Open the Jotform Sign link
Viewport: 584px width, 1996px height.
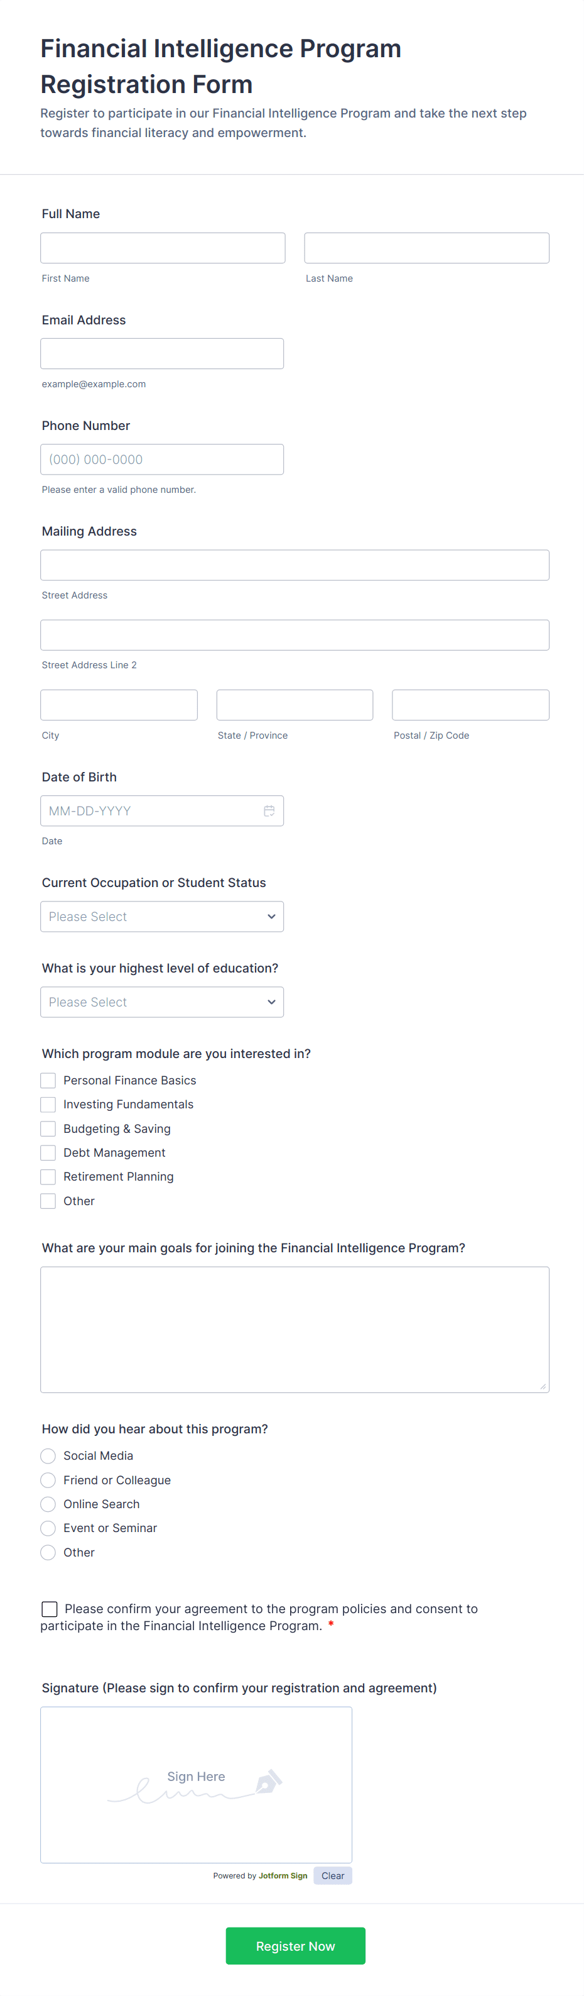(x=283, y=1876)
